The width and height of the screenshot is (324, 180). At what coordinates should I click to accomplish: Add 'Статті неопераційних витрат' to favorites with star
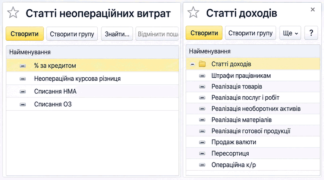point(13,13)
